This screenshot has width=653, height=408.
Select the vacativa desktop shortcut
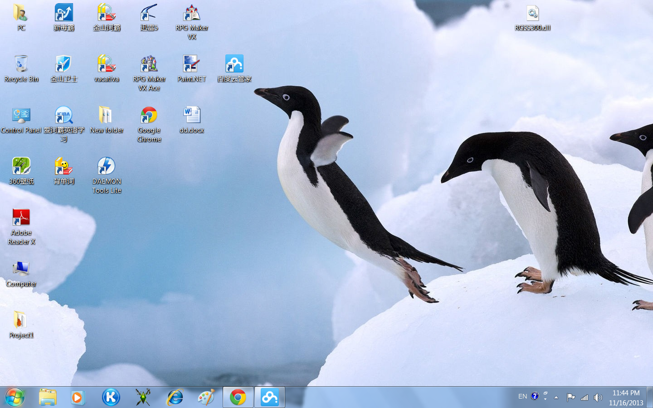click(107, 68)
